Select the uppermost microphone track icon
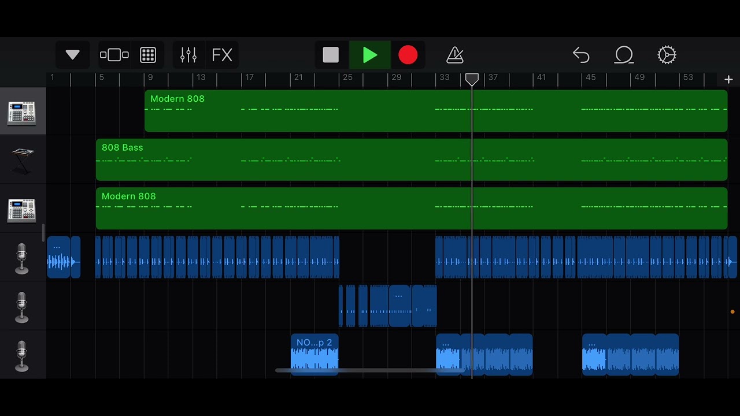 pyautogui.click(x=21, y=259)
